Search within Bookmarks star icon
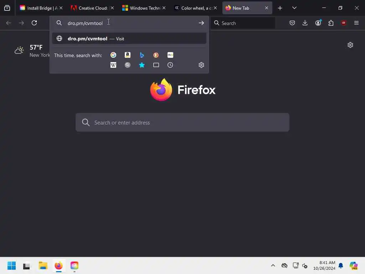This screenshot has width=365, height=274. (x=142, y=65)
